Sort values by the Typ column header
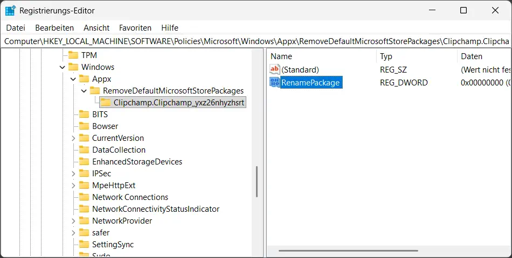The image size is (512, 258). 386,56
